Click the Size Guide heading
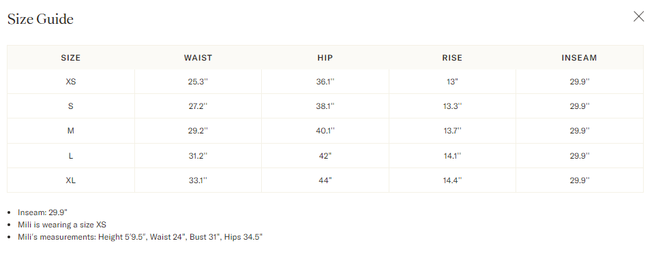Screen dimensions: 656x271 [41, 19]
